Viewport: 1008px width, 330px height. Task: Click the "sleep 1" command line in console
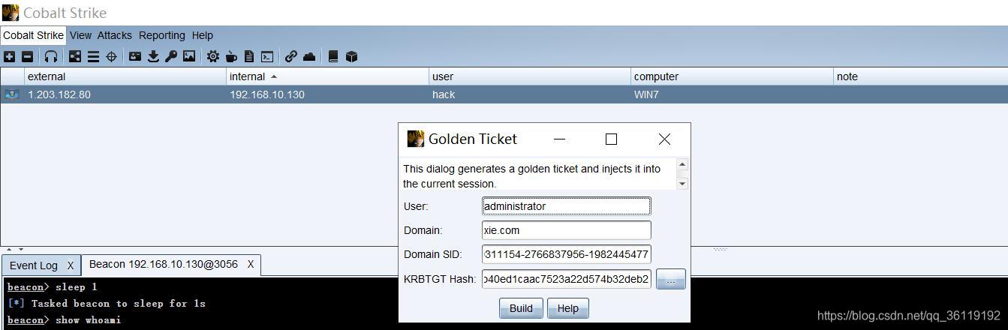pos(53,287)
